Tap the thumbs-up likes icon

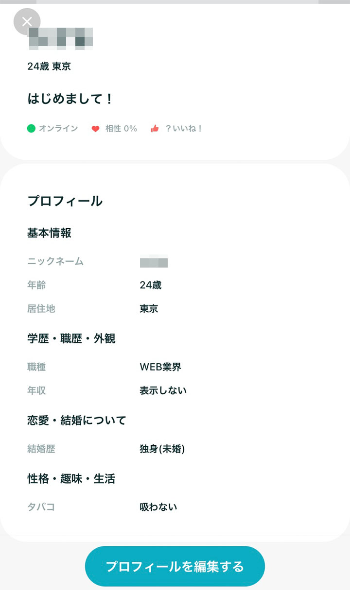click(155, 129)
